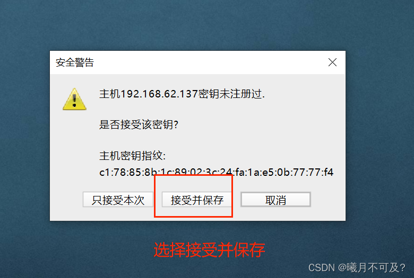Click the word 主机 starting the first message
The width and height of the screenshot is (414, 278).
pyautogui.click(x=110, y=94)
